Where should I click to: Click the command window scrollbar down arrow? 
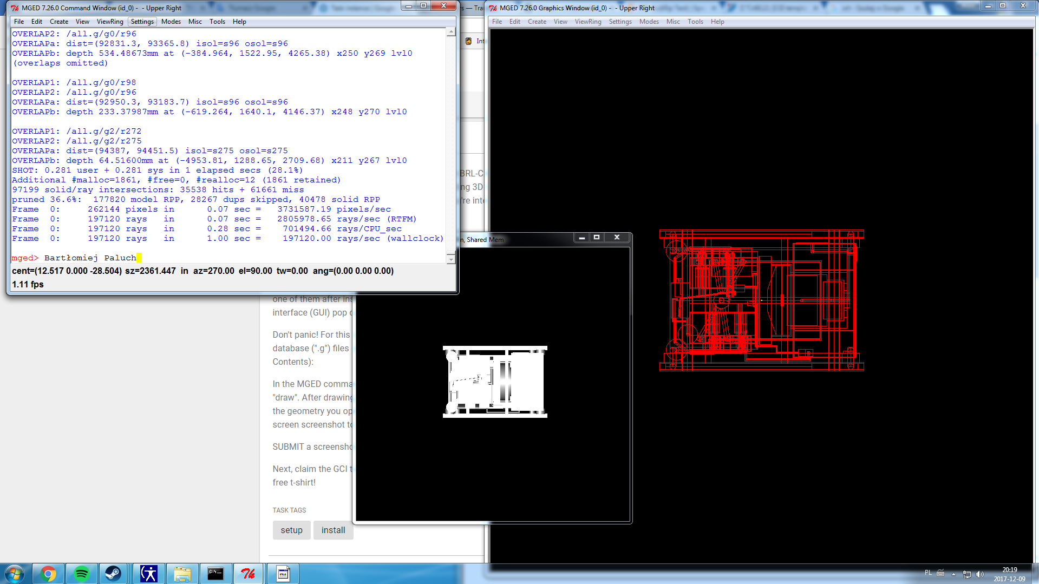coord(451,259)
